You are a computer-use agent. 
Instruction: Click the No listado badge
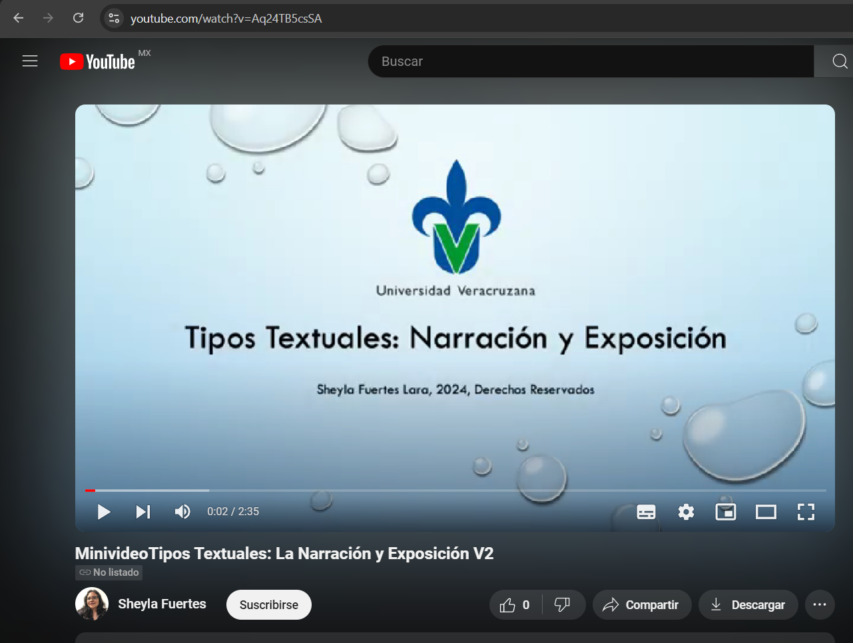coord(109,572)
